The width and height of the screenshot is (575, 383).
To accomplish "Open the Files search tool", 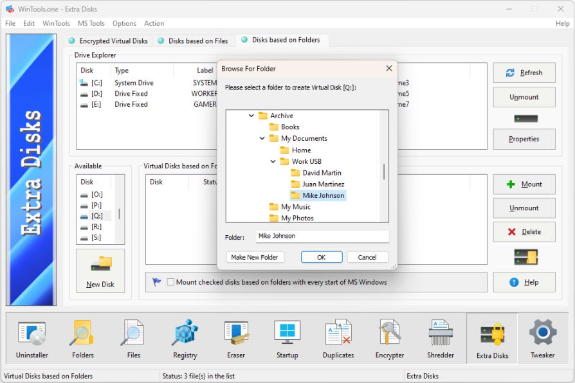I will click(134, 339).
